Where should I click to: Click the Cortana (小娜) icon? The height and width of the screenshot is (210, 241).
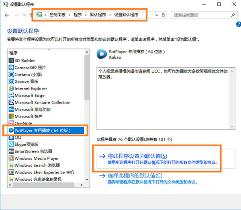(11, 75)
